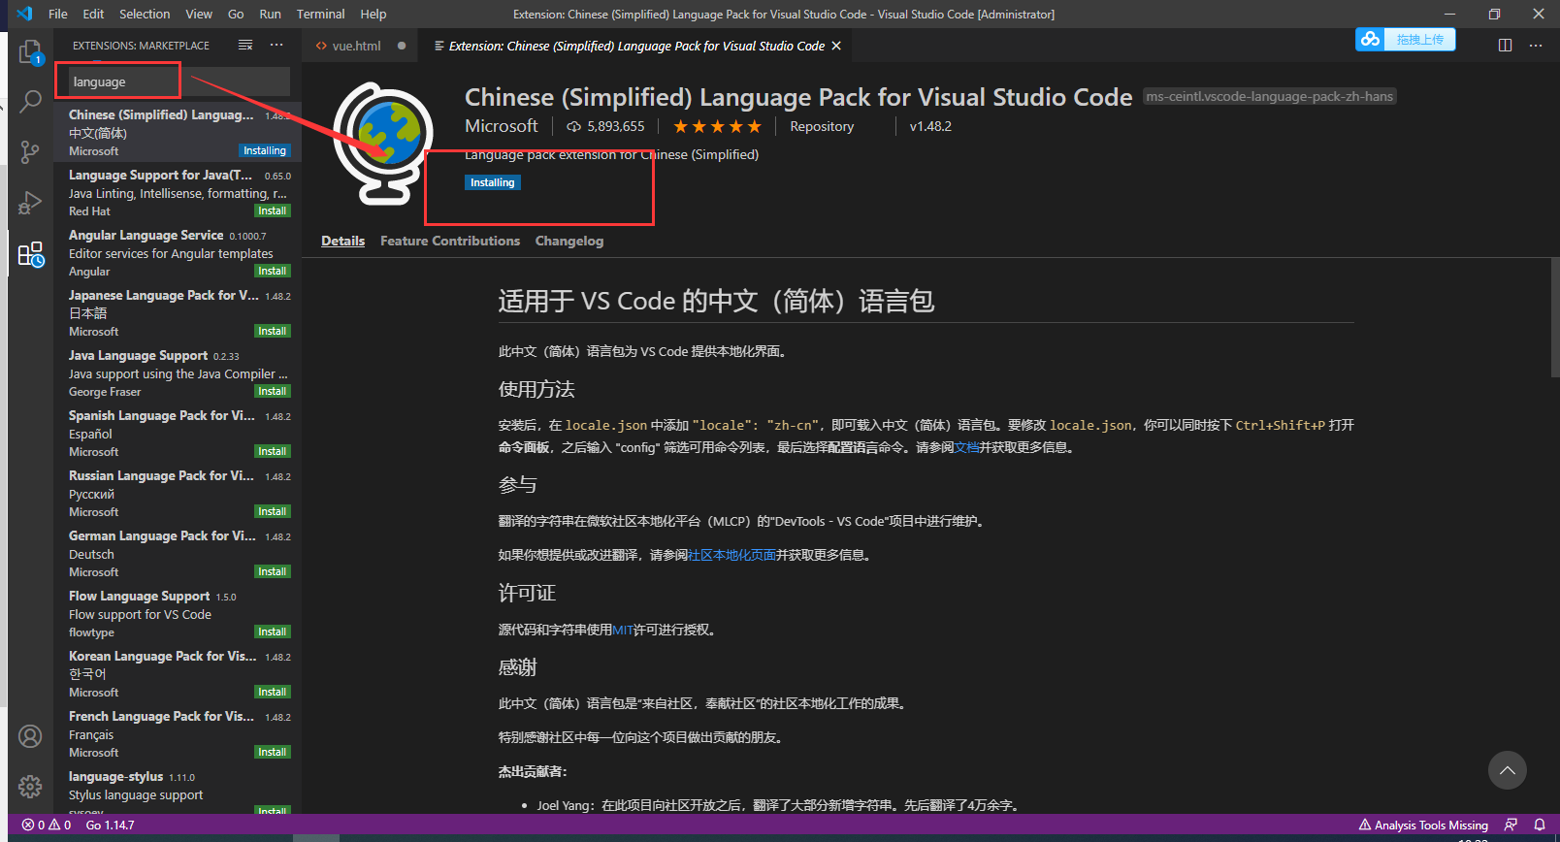Switch to the vue.html editor tab
The height and width of the screenshot is (842, 1560).
tap(360, 46)
